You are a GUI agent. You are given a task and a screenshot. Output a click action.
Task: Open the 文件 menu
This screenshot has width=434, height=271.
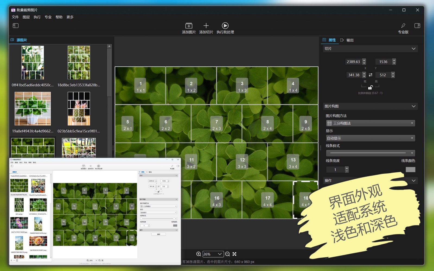(15, 17)
